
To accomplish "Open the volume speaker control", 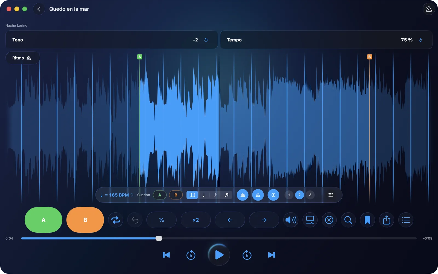I will point(291,220).
